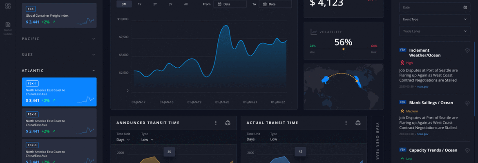Click pin icon beside Capacity Trends / Ocean
Image resolution: width=478 pixels, height=163 pixels.
pyautogui.click(x=467, y=150)
